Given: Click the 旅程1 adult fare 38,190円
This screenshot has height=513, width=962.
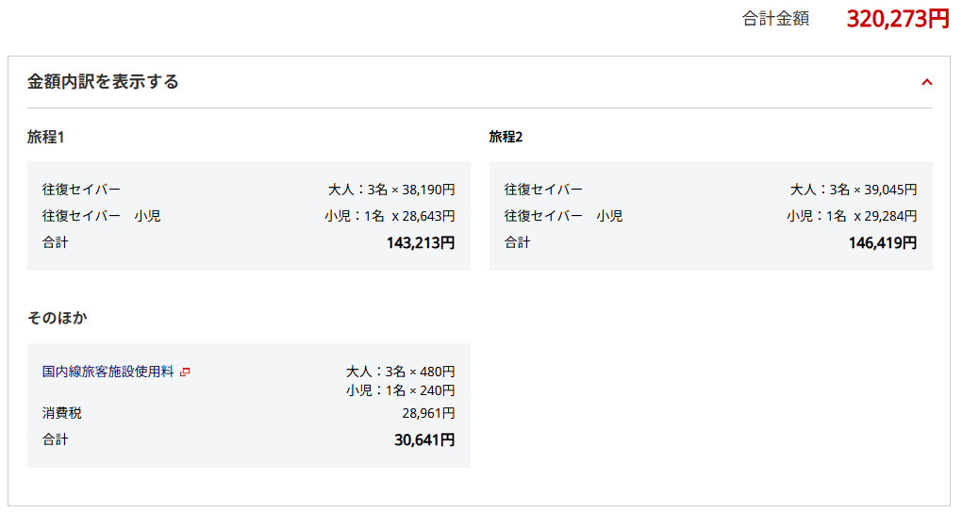Looking at the screenshot, I should [x=427, y=190].
